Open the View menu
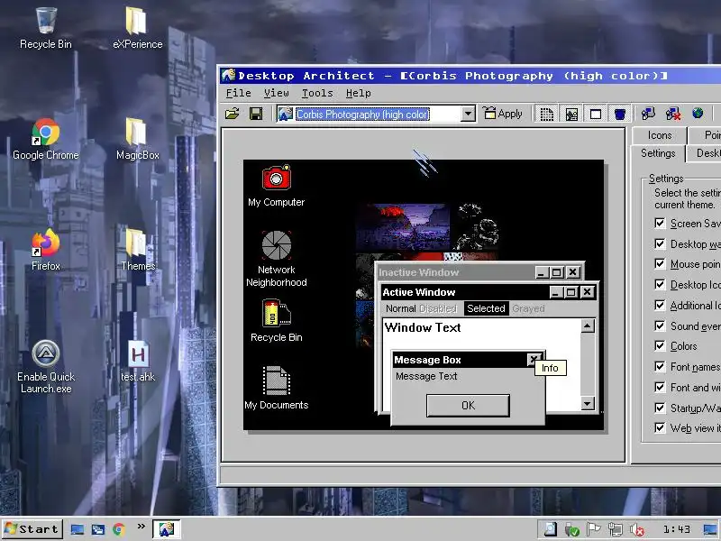 tap(276, 93)
